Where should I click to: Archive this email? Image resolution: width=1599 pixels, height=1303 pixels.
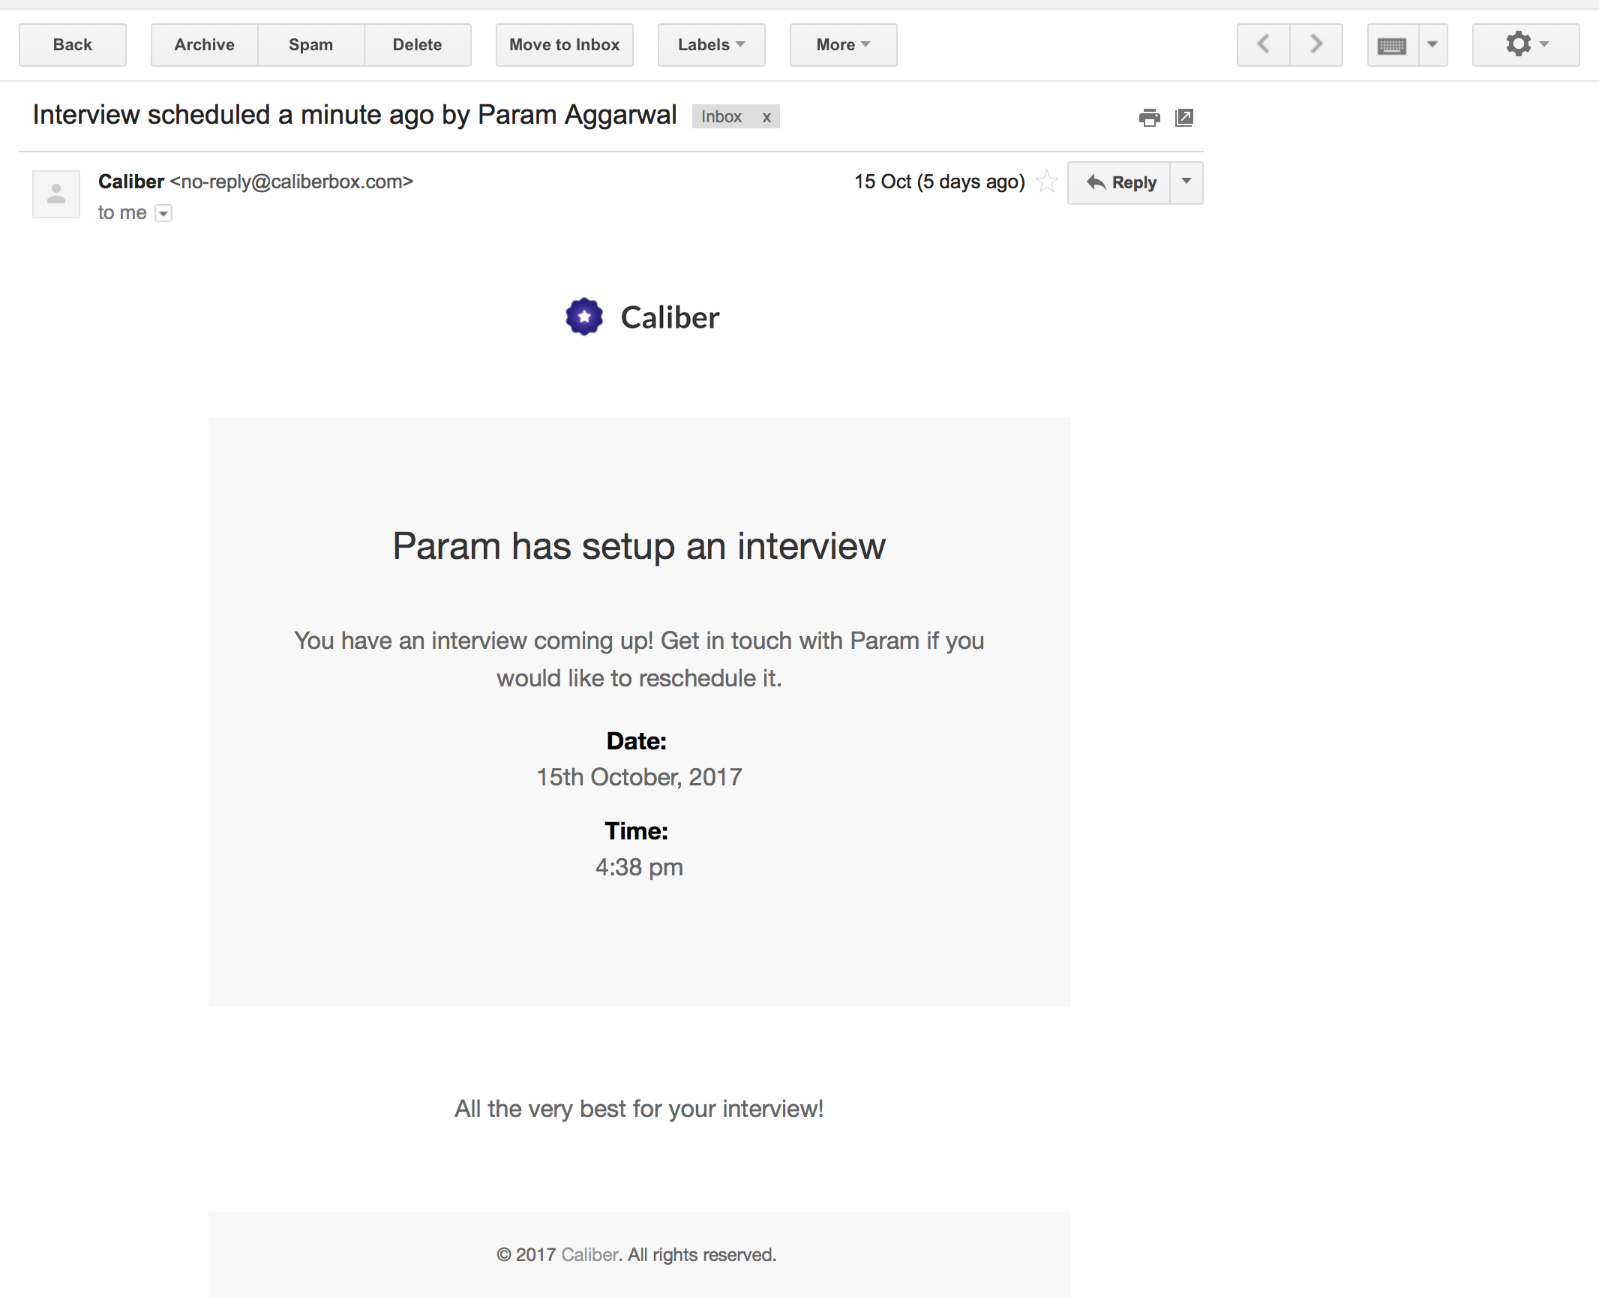click(x=204, y=45)
